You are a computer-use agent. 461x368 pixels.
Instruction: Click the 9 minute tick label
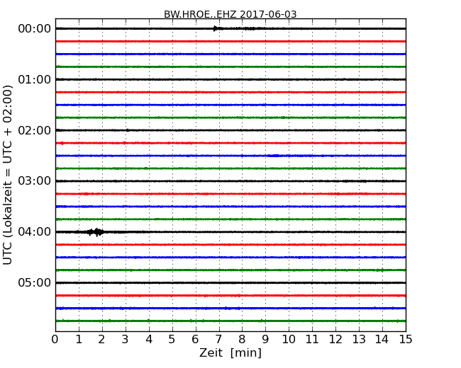click(x=265, y=339)
